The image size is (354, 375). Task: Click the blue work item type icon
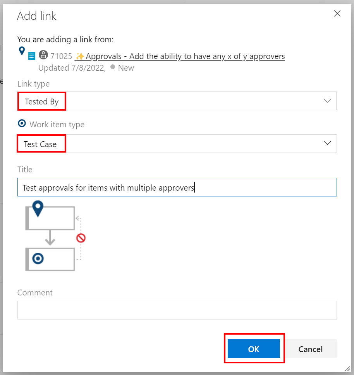pyautogui.click(x=32, y=56)
